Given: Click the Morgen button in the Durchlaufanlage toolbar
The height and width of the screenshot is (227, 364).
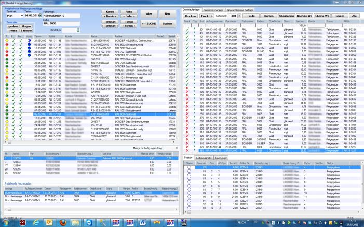Looking at the screenshot, I should click(269, 16).
